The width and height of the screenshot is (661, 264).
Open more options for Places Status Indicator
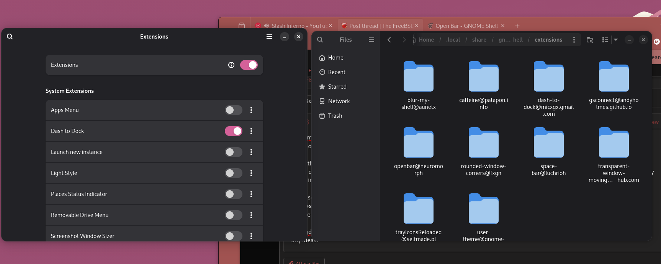click(251, 194)
